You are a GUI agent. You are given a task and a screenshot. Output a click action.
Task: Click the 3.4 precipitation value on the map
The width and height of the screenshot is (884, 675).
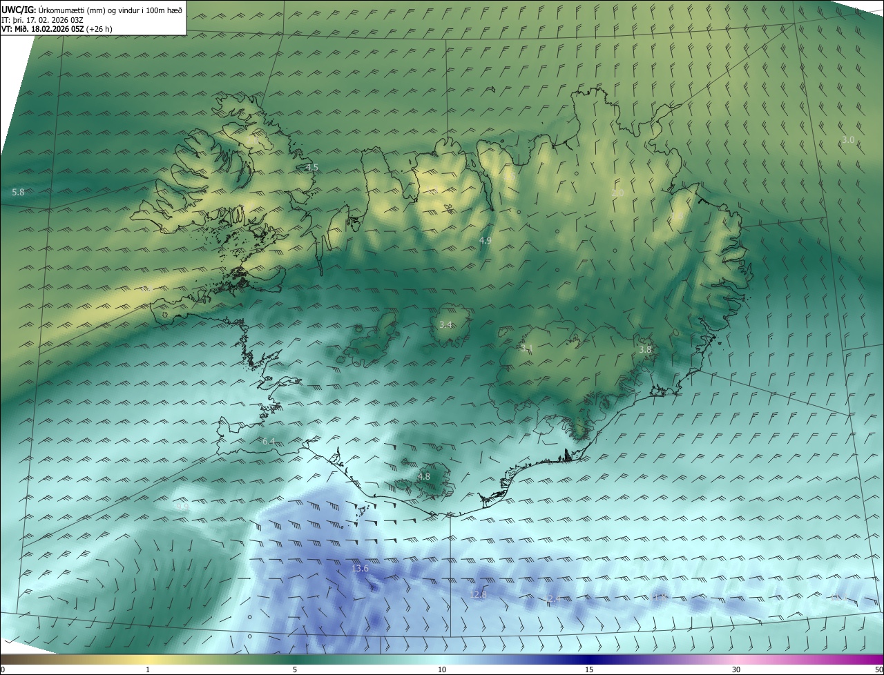coord(445,324)
